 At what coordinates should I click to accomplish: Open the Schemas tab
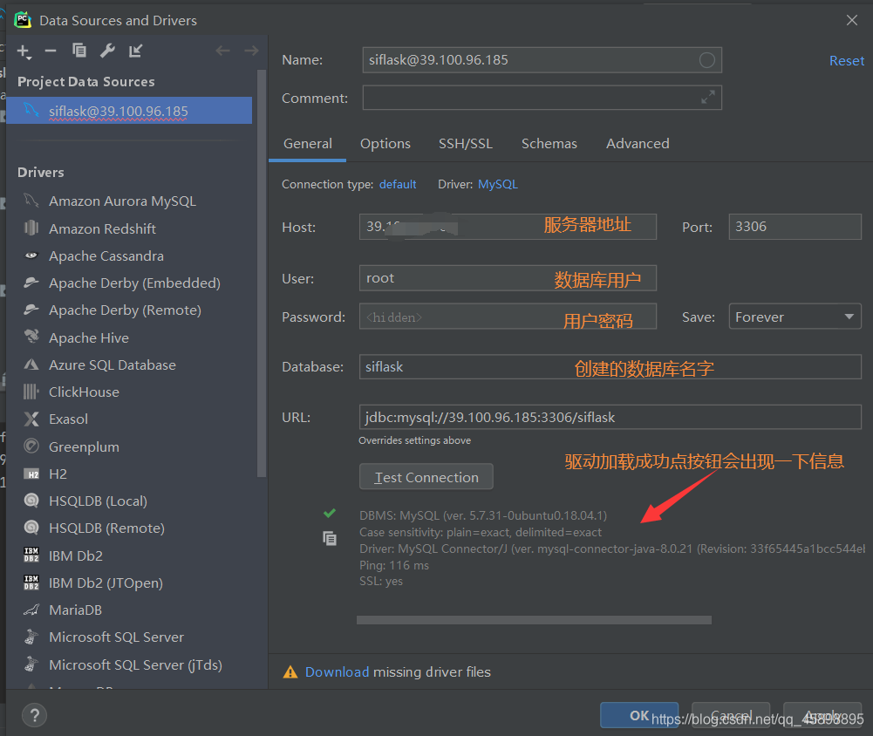[x=549, y=144]
